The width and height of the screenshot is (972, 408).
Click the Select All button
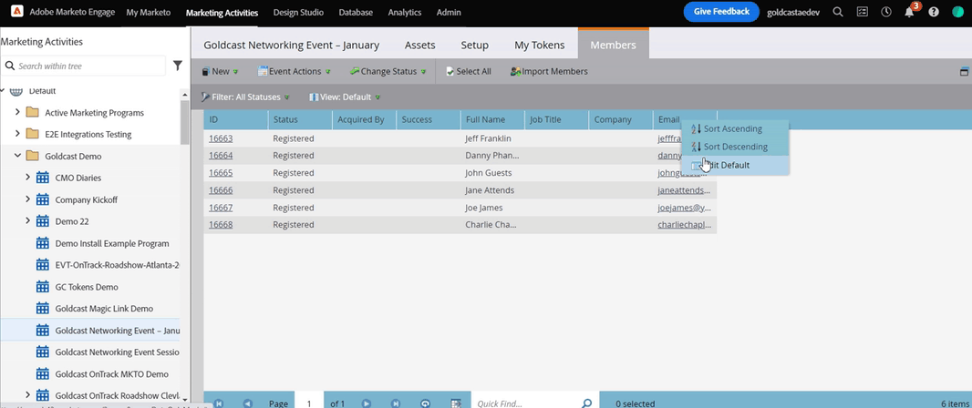click(469, 71)
